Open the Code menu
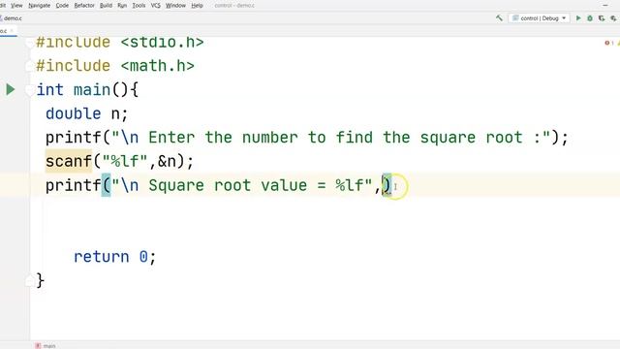620x349 pixels. [x=62, y=6]
